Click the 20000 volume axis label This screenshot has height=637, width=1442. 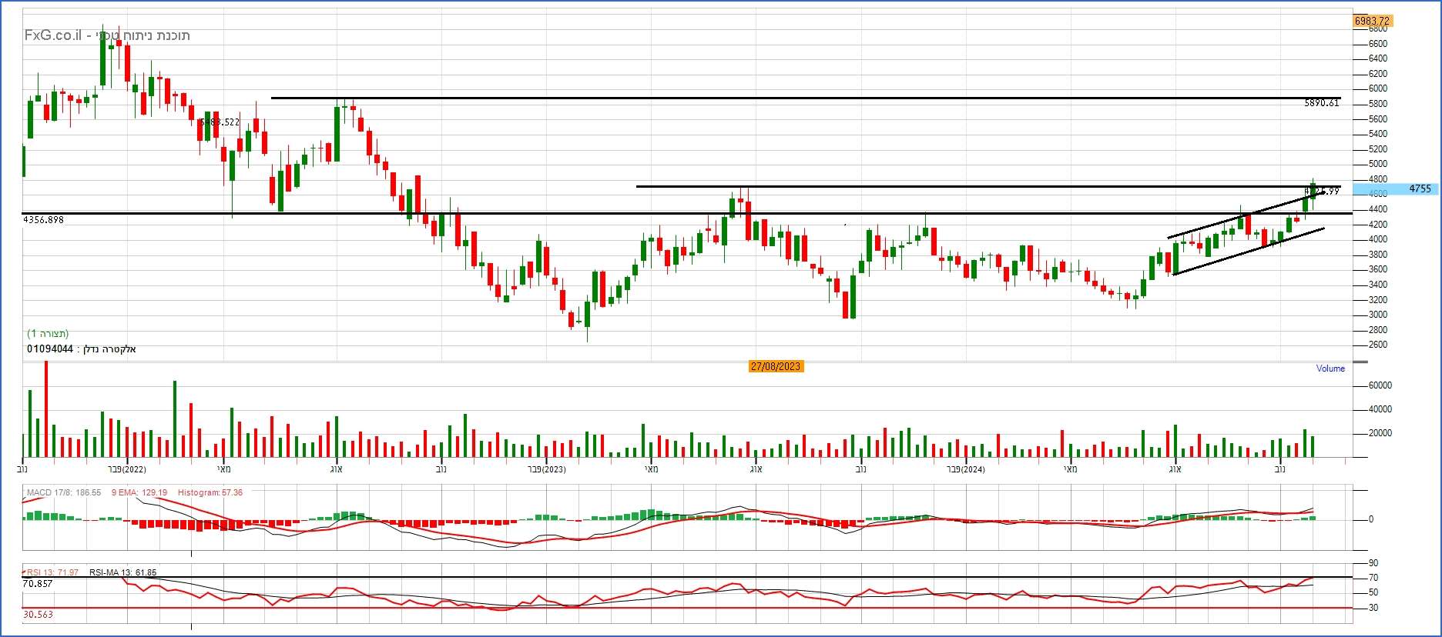tap(1380, 433)
